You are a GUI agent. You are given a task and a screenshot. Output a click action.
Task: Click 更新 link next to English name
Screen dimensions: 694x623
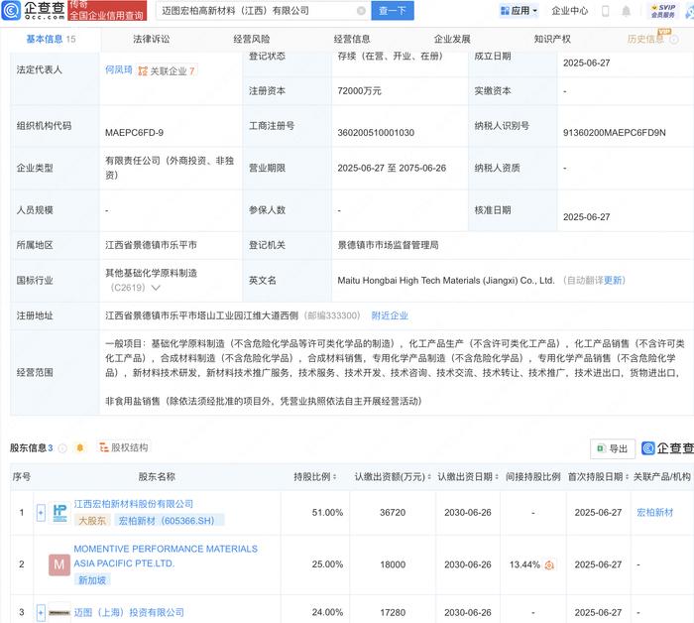[x=615, y=281]
